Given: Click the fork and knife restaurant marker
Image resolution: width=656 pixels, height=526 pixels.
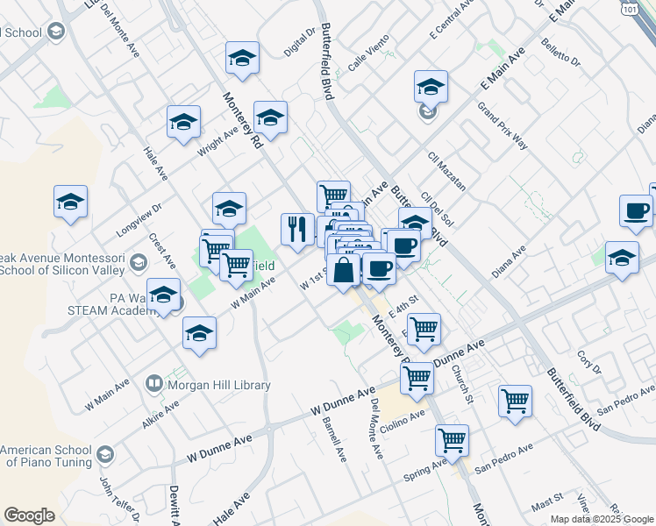Looking at the screenshot, I should click(x=297, y=229).
